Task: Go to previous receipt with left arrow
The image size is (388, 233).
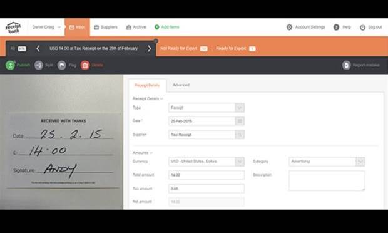Action: [38, 48]
